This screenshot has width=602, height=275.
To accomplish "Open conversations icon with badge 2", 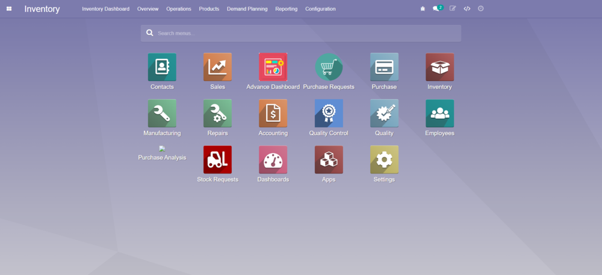I will (438, 8).
